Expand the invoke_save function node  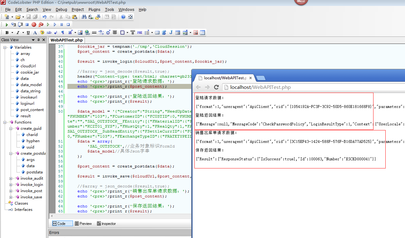pos(11,197)
